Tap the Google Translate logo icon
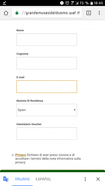Screen dimensions: 105x186 6,179
